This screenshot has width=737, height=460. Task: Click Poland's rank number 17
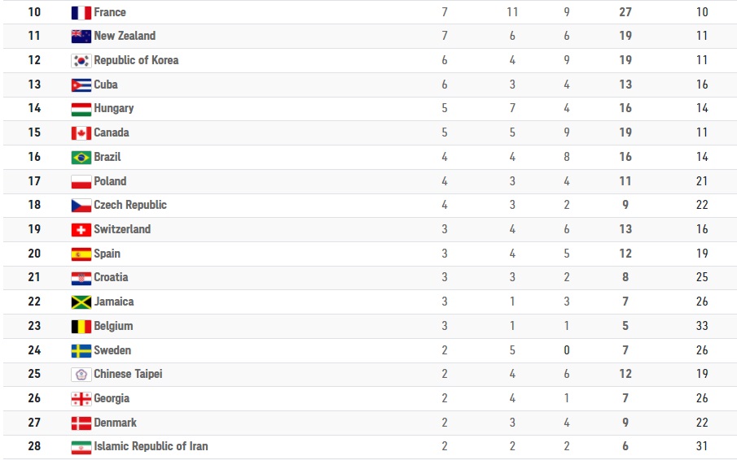[x=34, y=181]
